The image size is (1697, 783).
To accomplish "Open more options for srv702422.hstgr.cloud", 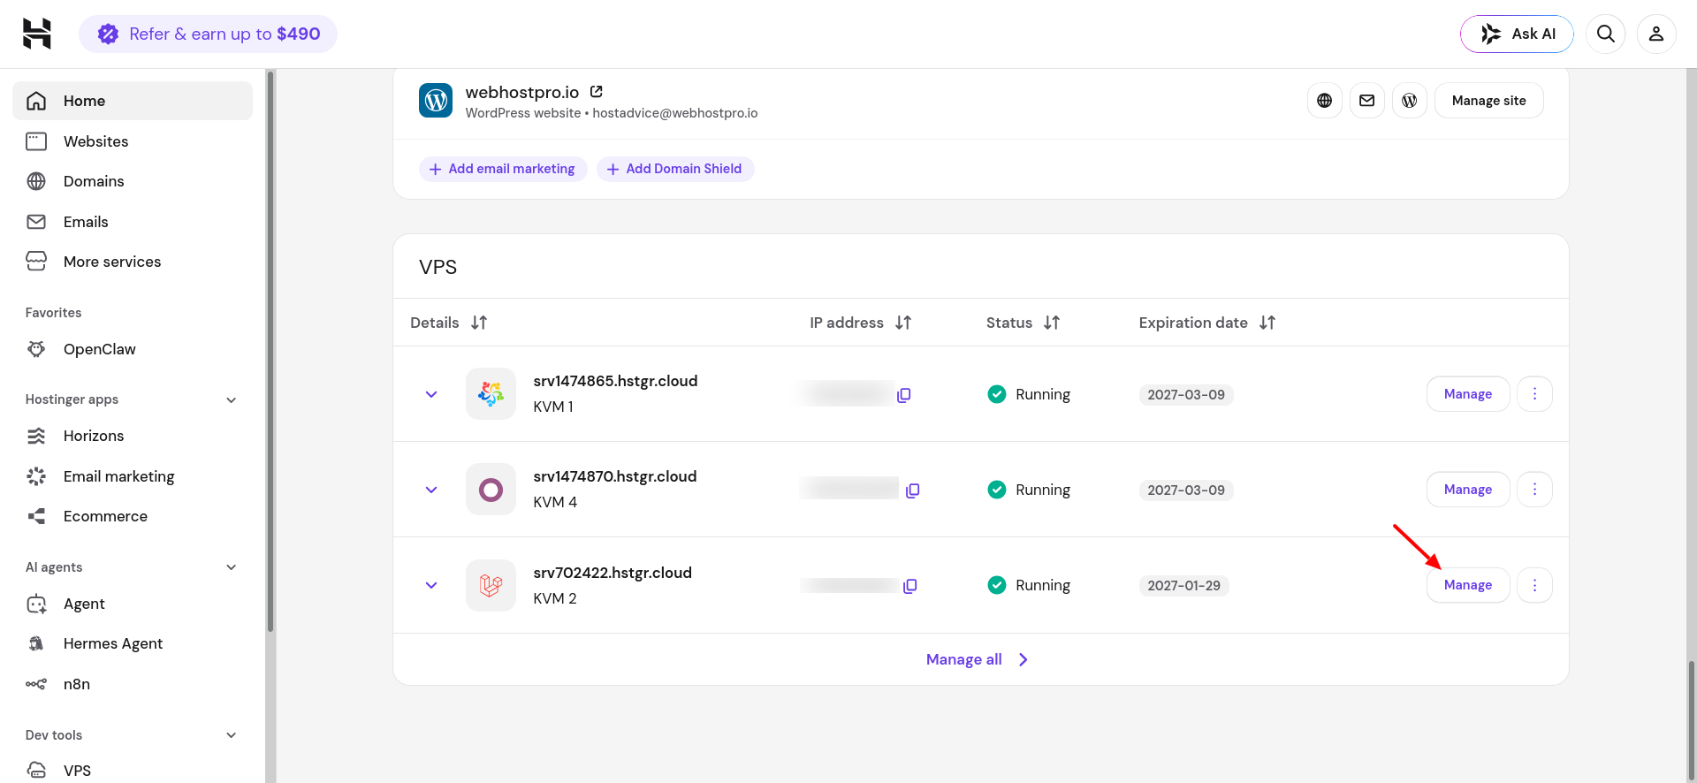I will [x=1534, y=585].
